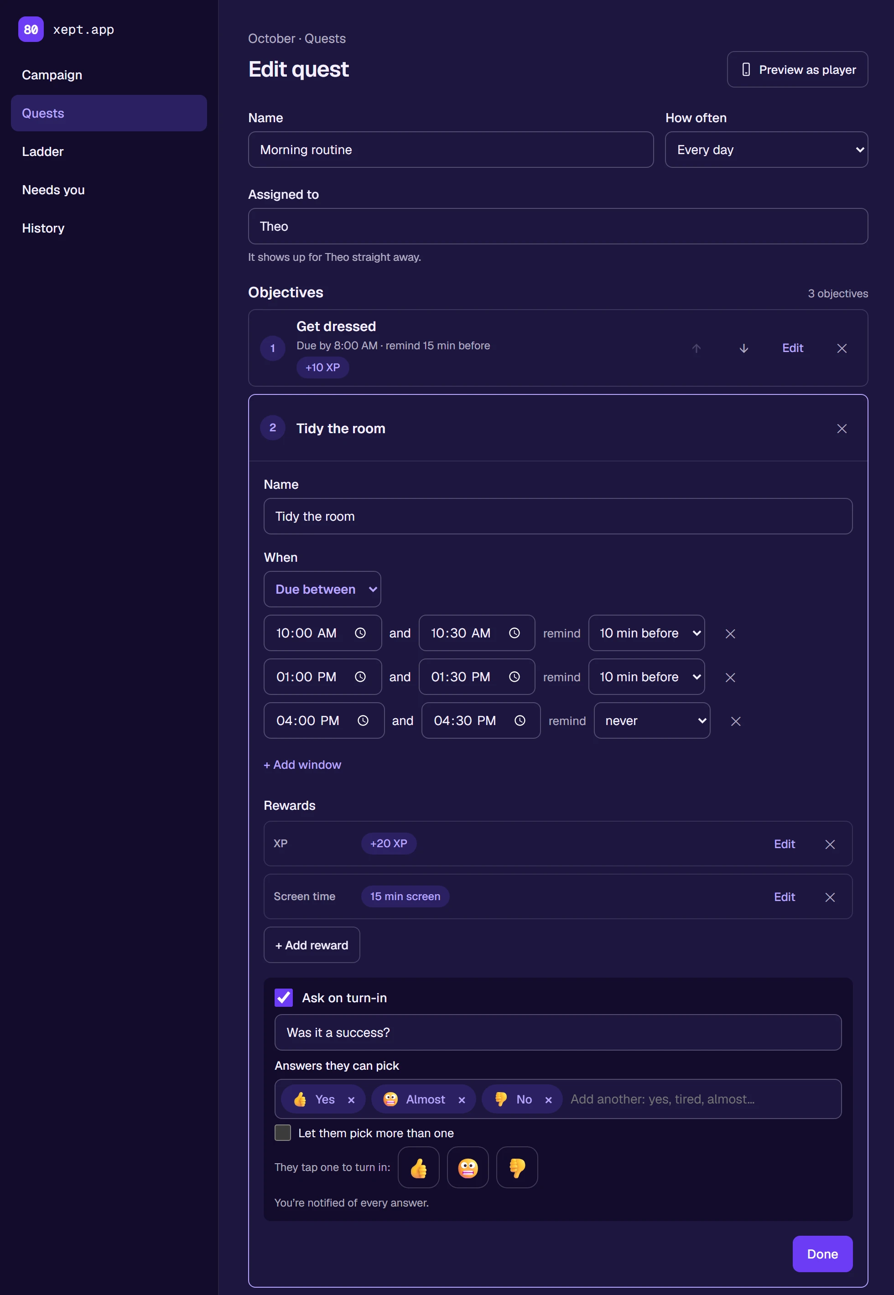Edit the Screen time reward
The width and height of the screenshot is (894, 1295).
[x=784, y=897]
